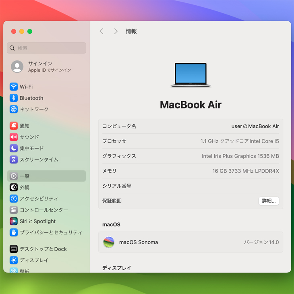The width and height of the screenshot is (294, 294).
Task: Go back with the left chevron
Action: [x=101, y=31]
